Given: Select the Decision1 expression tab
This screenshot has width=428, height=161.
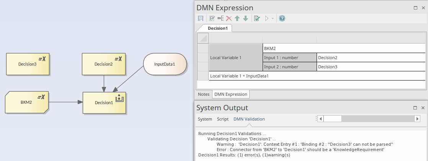Looking at the screenshot, I should click(x=217, y=28).
